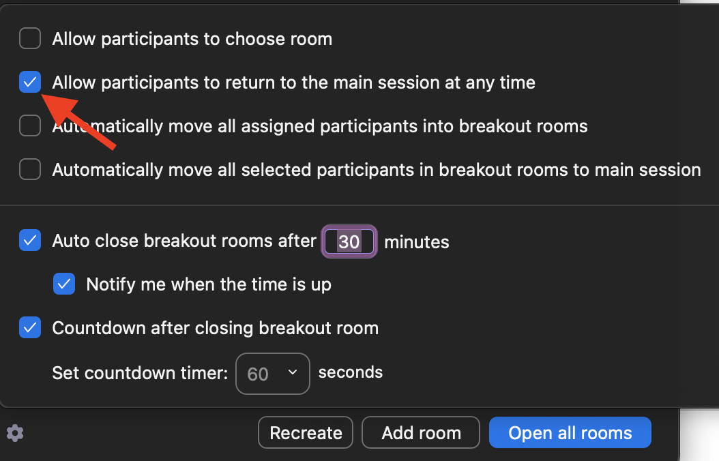
Task: Open the breakout rooms settings gear menu
Action: coord(15,432)
